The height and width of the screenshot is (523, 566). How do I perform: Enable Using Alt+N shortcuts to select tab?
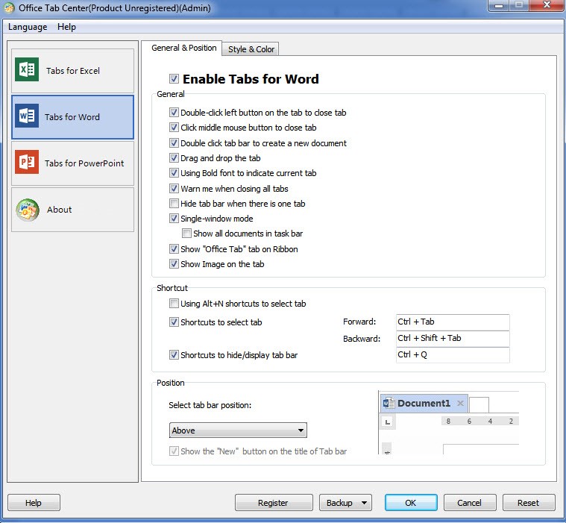click(x=174, y=304)
